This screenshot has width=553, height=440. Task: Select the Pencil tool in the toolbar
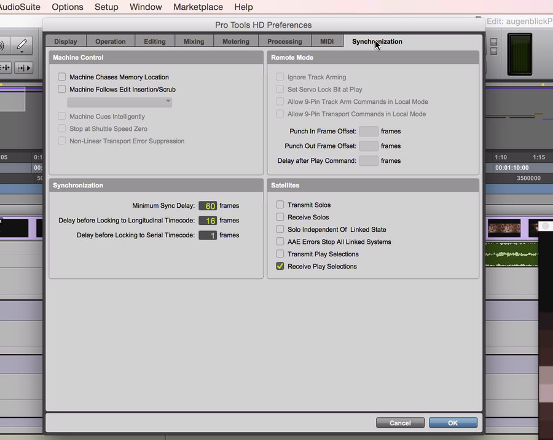coord(21,45)
